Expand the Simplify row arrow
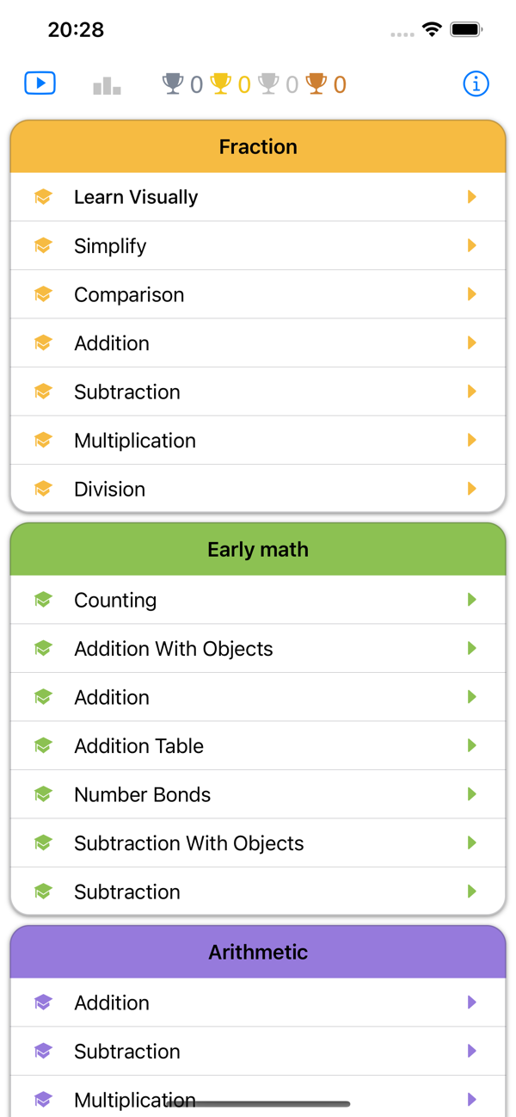The width and height of the screenshot is (516, 1117). click(x=471, y=246)
